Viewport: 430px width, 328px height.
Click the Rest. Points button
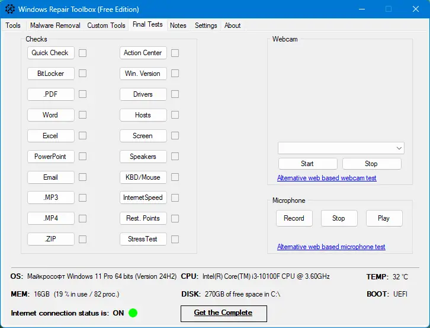point(143,218)
